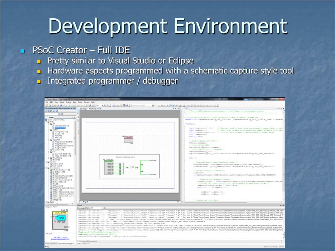Click the buffer symbol in LED control schematic
335x251 pixels.
[x=132, y=167]
